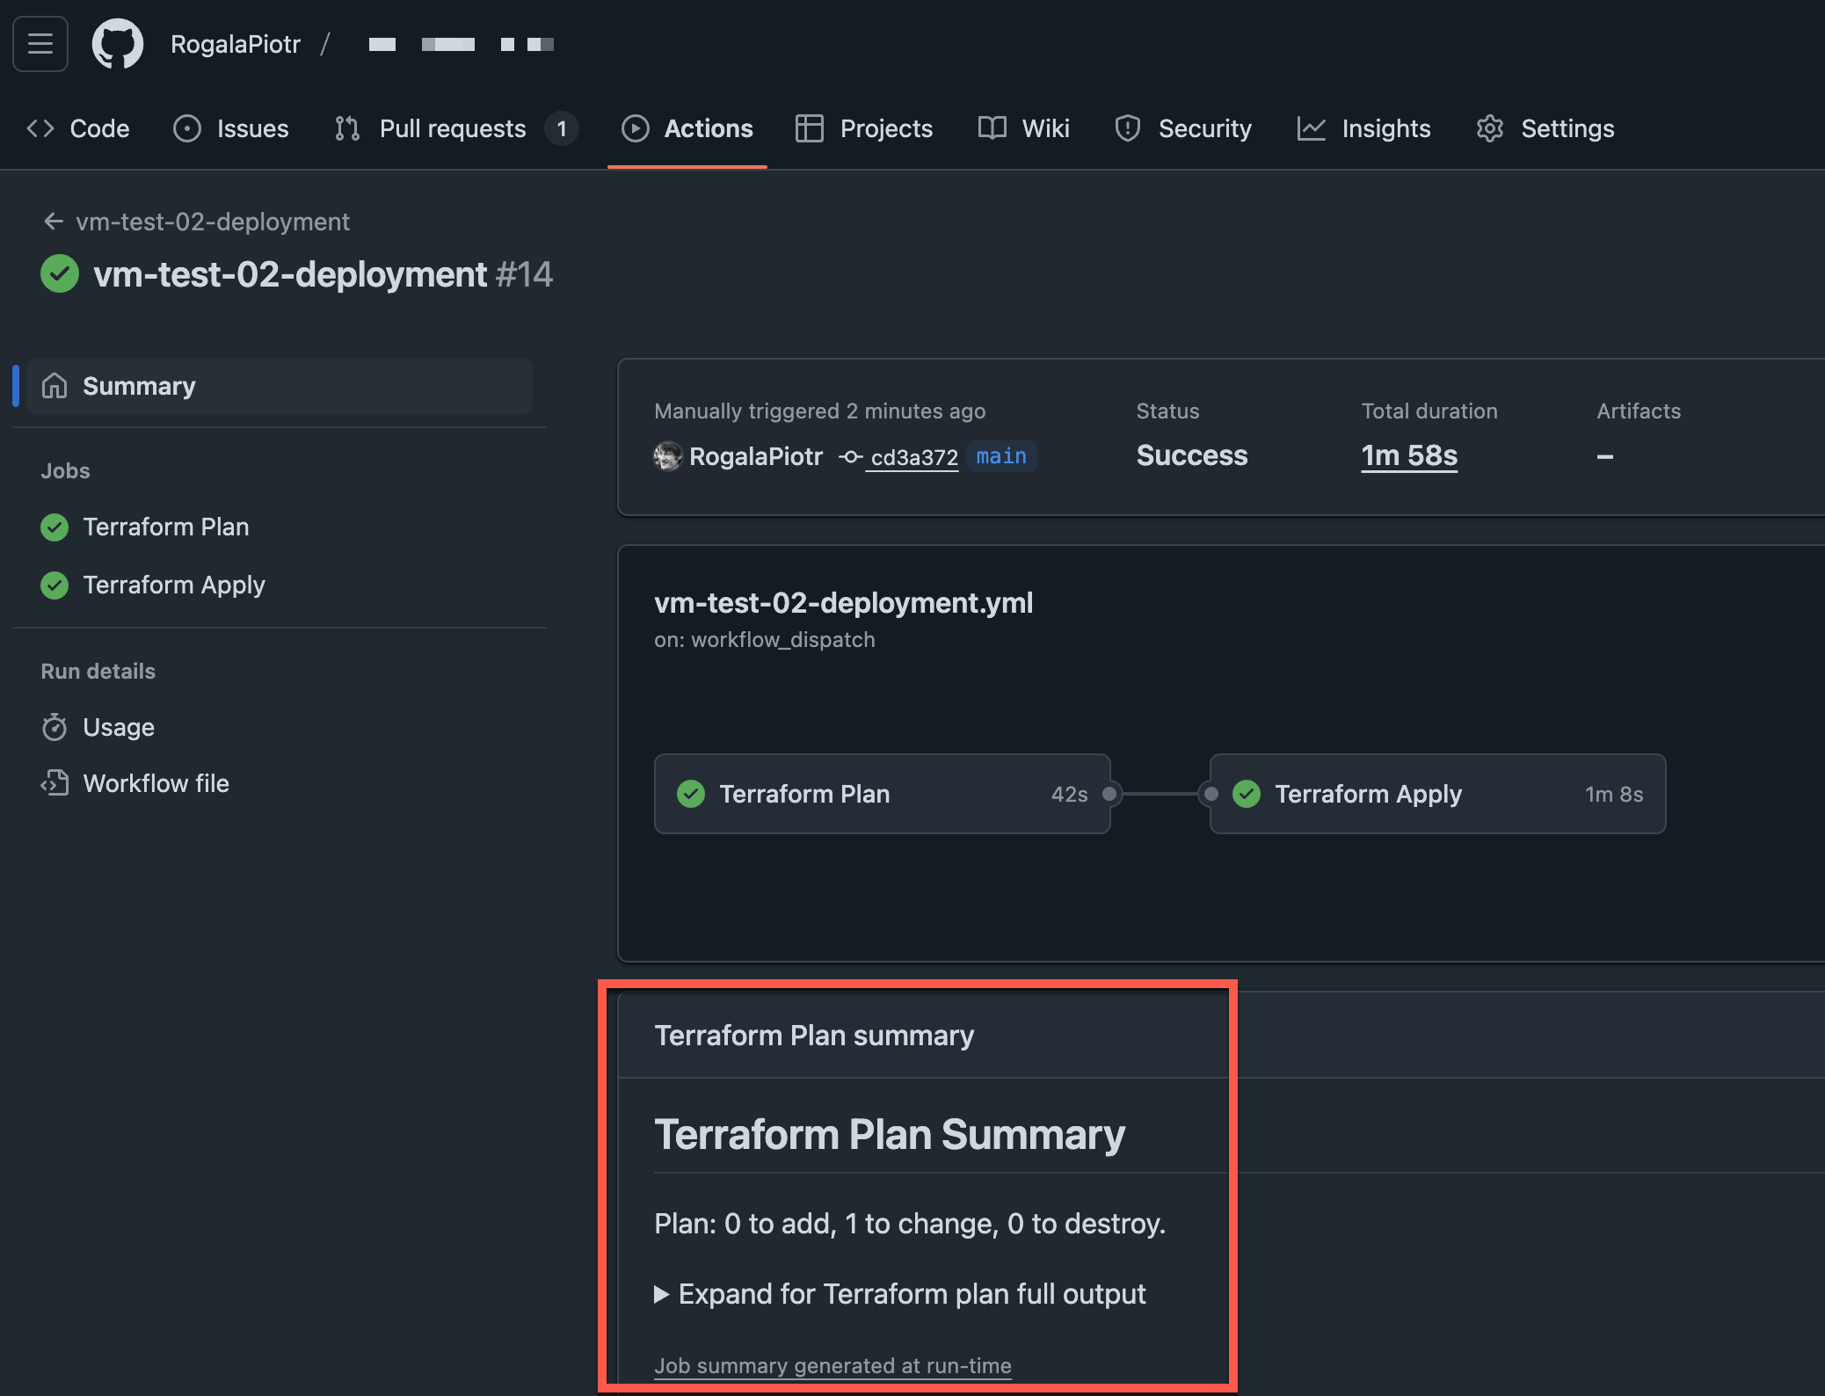Open commit cd3a372
The width and height of the screenshot is (1825, 1396).
[x=914, y=457]
